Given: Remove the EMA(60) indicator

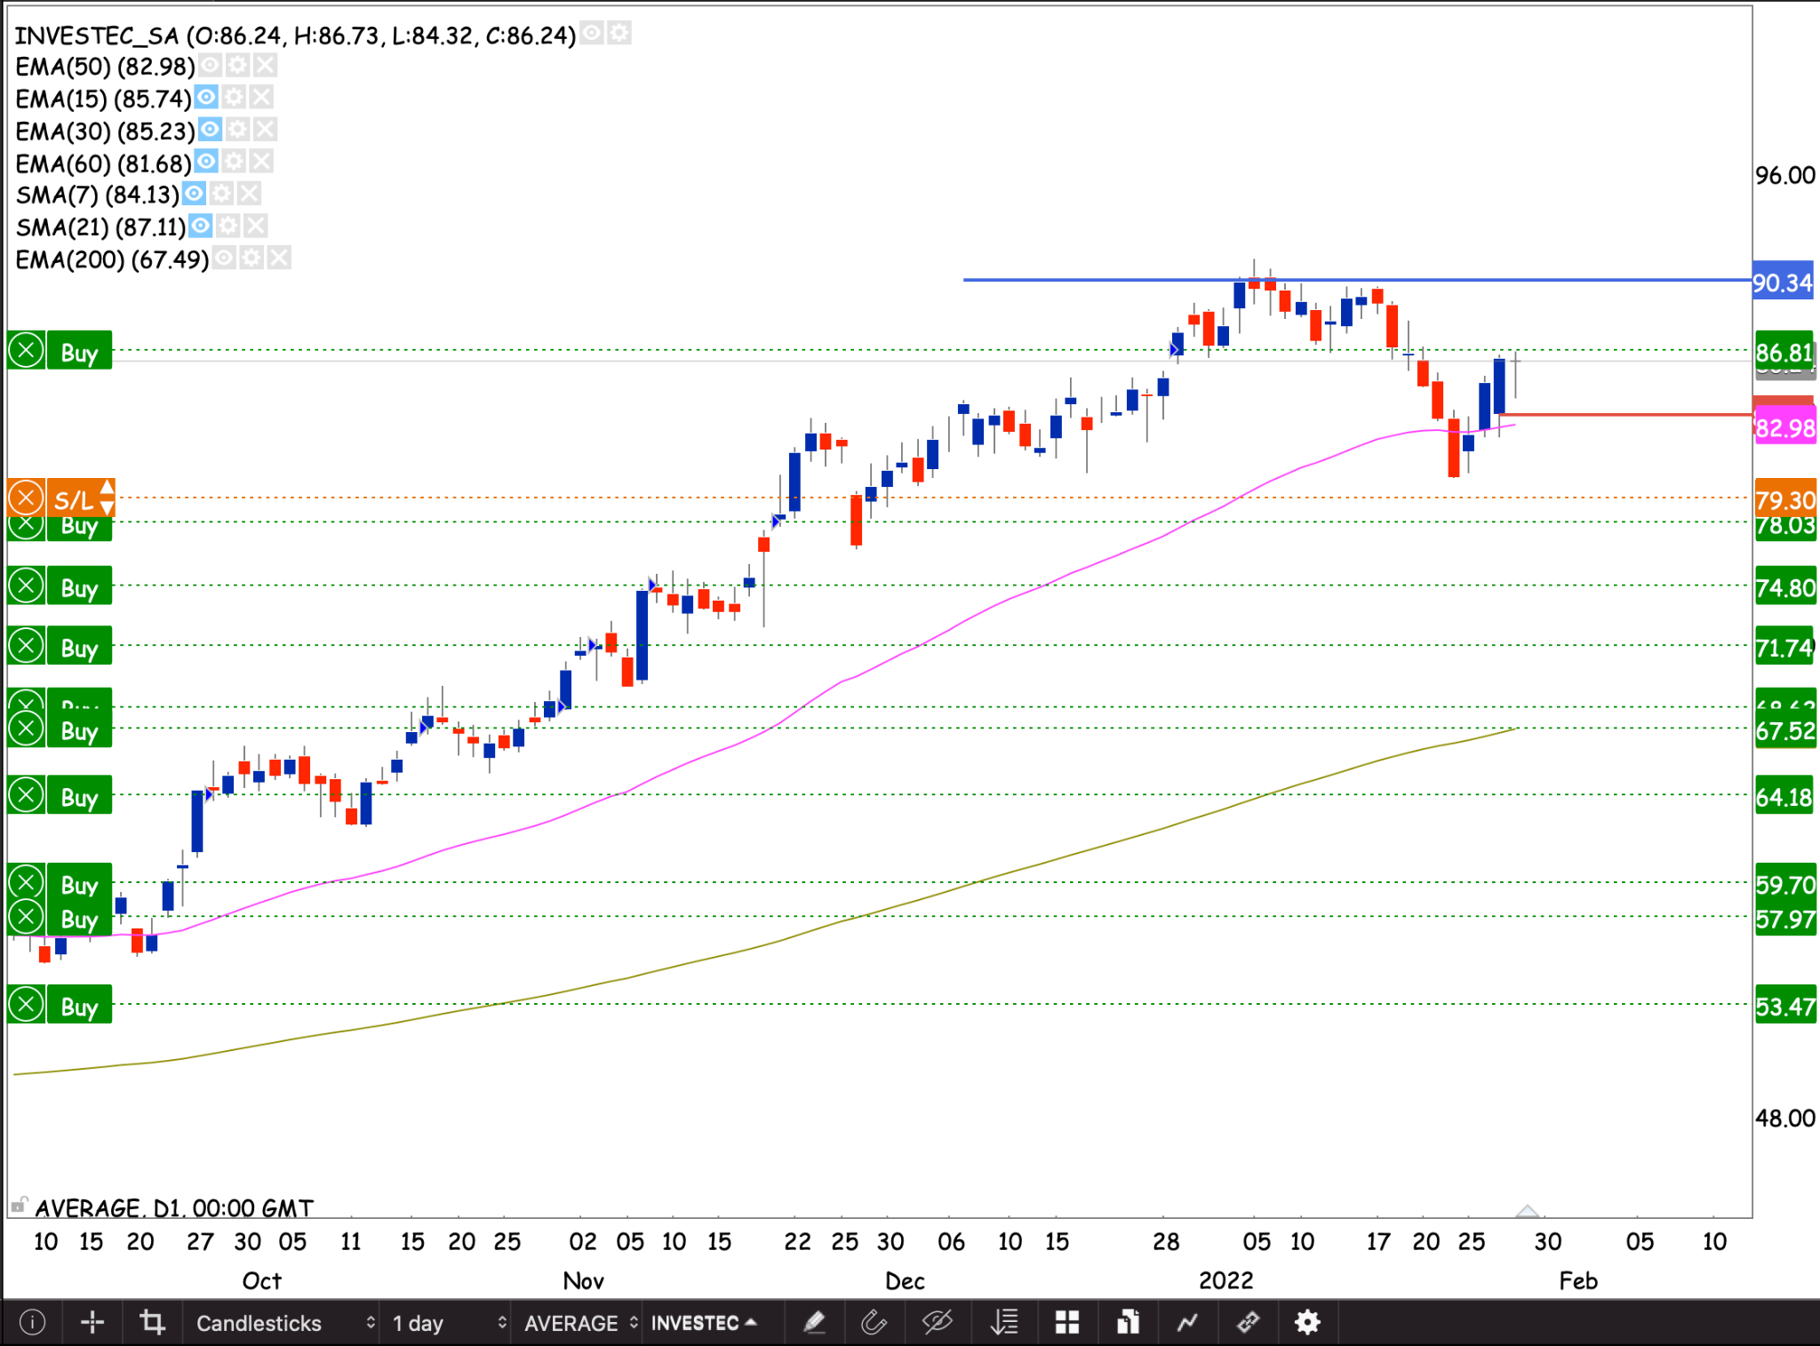Looking at the screenshot, I should [260, 162].
